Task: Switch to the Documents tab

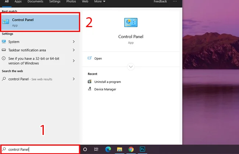Action: pyautogui.click(x=35, y=1)
